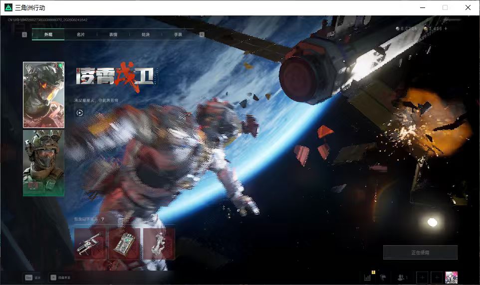Image resolution: width=480 pixels, height=285 pixels.
Task: Open the bar chart stats icon
Action: (367, 278)
